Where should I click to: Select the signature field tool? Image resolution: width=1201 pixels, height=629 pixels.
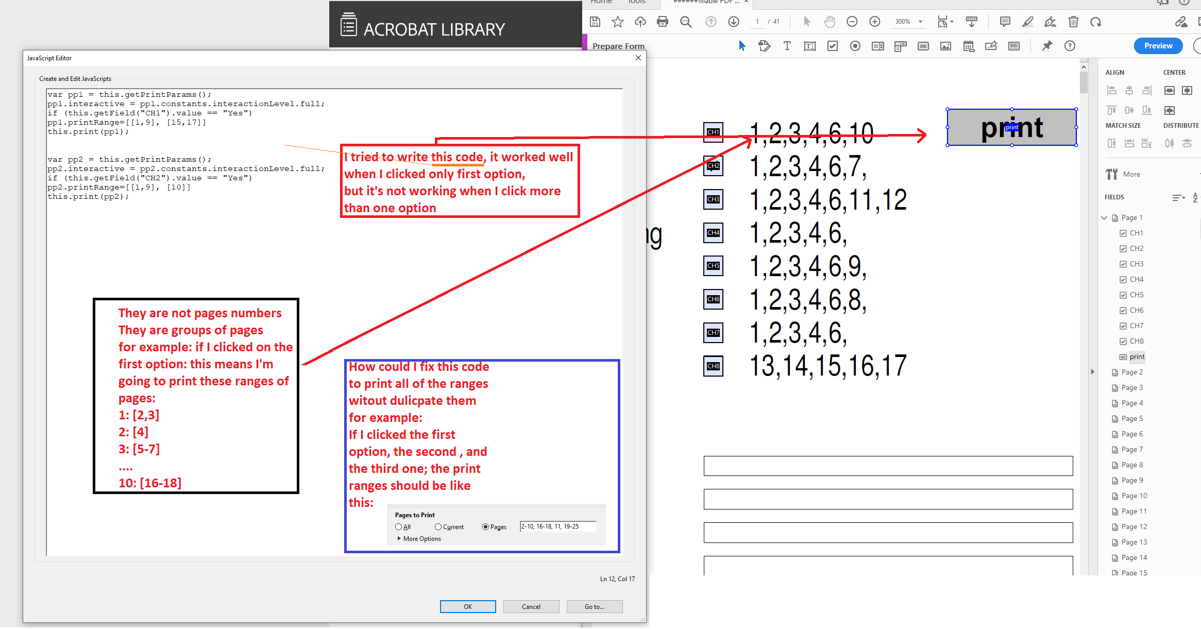point(991,46)
